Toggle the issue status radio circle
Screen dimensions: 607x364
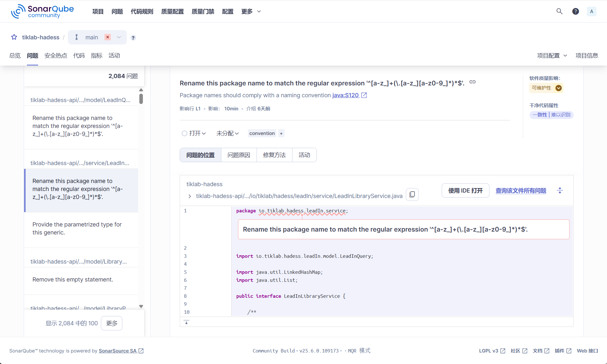click(185, 133)
